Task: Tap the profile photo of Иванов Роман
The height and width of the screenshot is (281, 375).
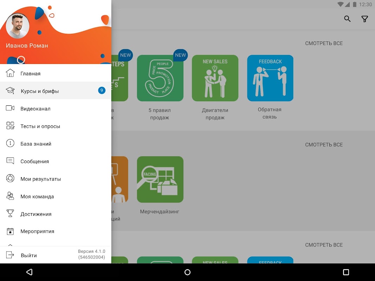Action: tap(18, 26)
